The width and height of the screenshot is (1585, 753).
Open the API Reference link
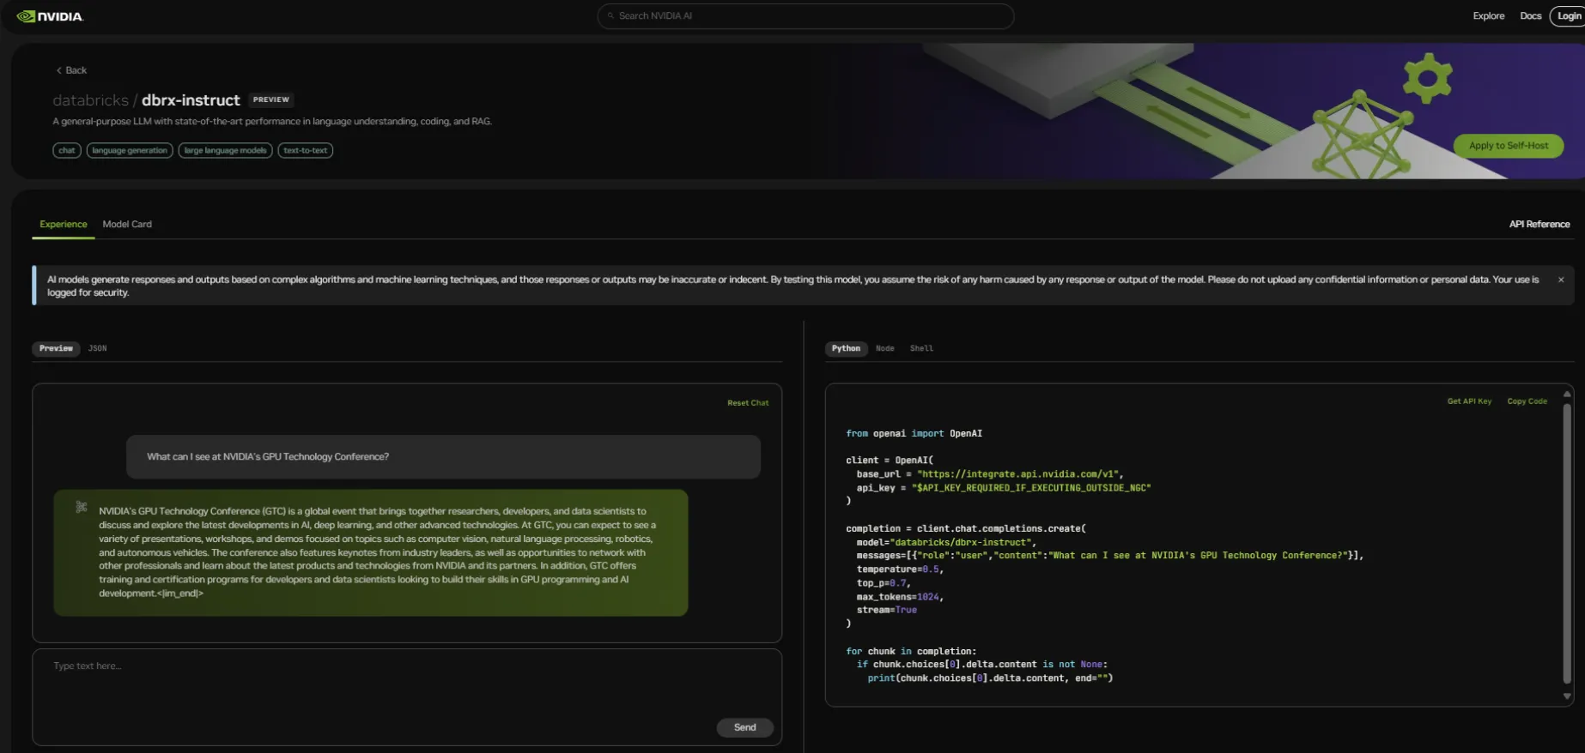point(1539,224)
